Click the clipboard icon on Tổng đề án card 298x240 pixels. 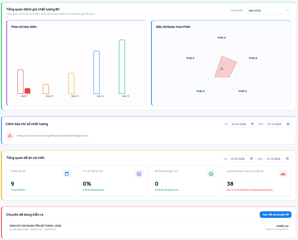tap(67, 174)
